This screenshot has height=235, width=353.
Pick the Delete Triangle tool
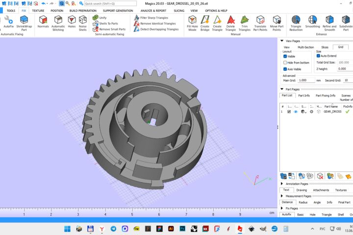point(230,23)
